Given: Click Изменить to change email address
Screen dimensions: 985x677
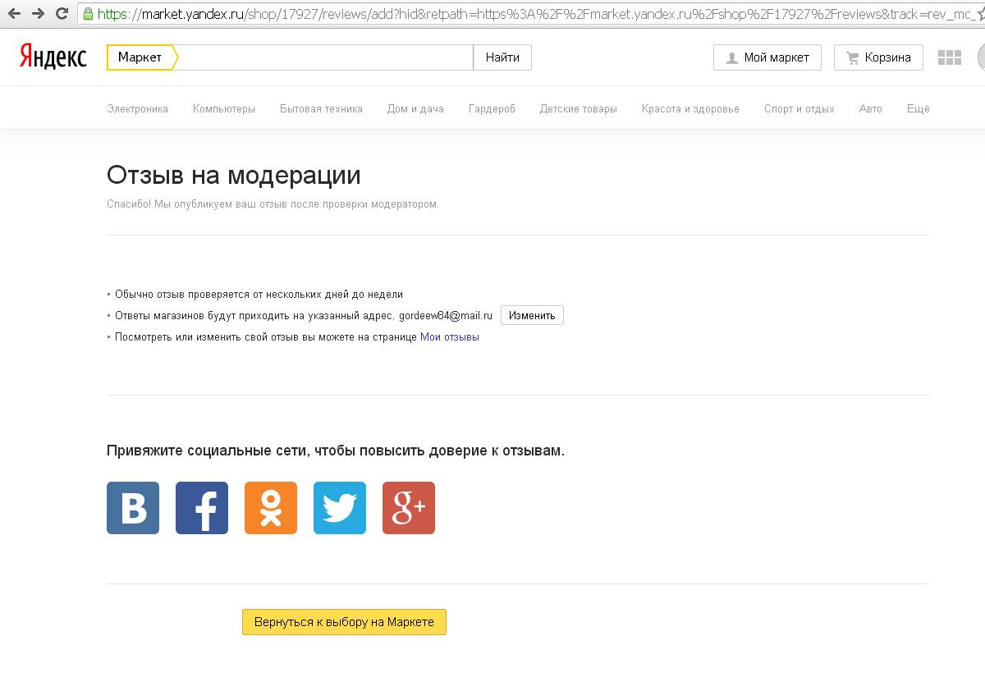Looking at the screenshot, I should [532, 315].
